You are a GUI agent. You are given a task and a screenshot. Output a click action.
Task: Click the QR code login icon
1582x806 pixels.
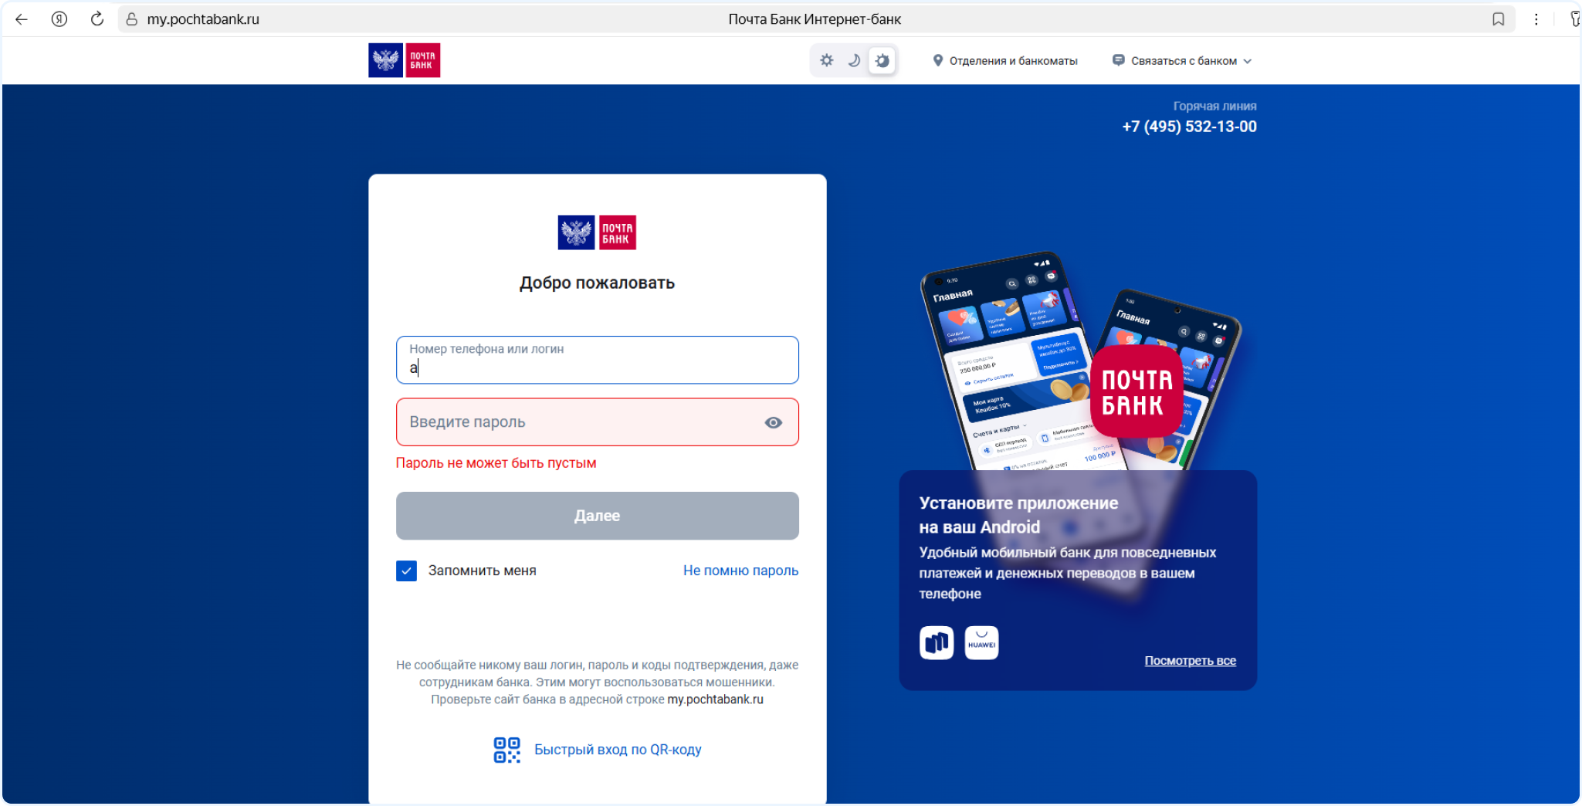[x=507, y=750]
